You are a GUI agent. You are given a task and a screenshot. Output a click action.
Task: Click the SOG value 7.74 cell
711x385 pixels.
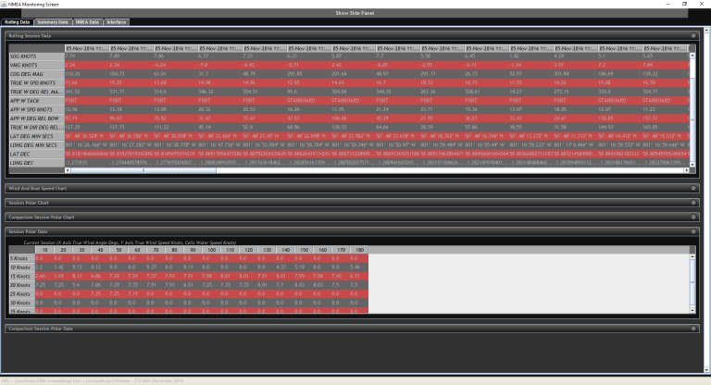[x=87, y=56]
